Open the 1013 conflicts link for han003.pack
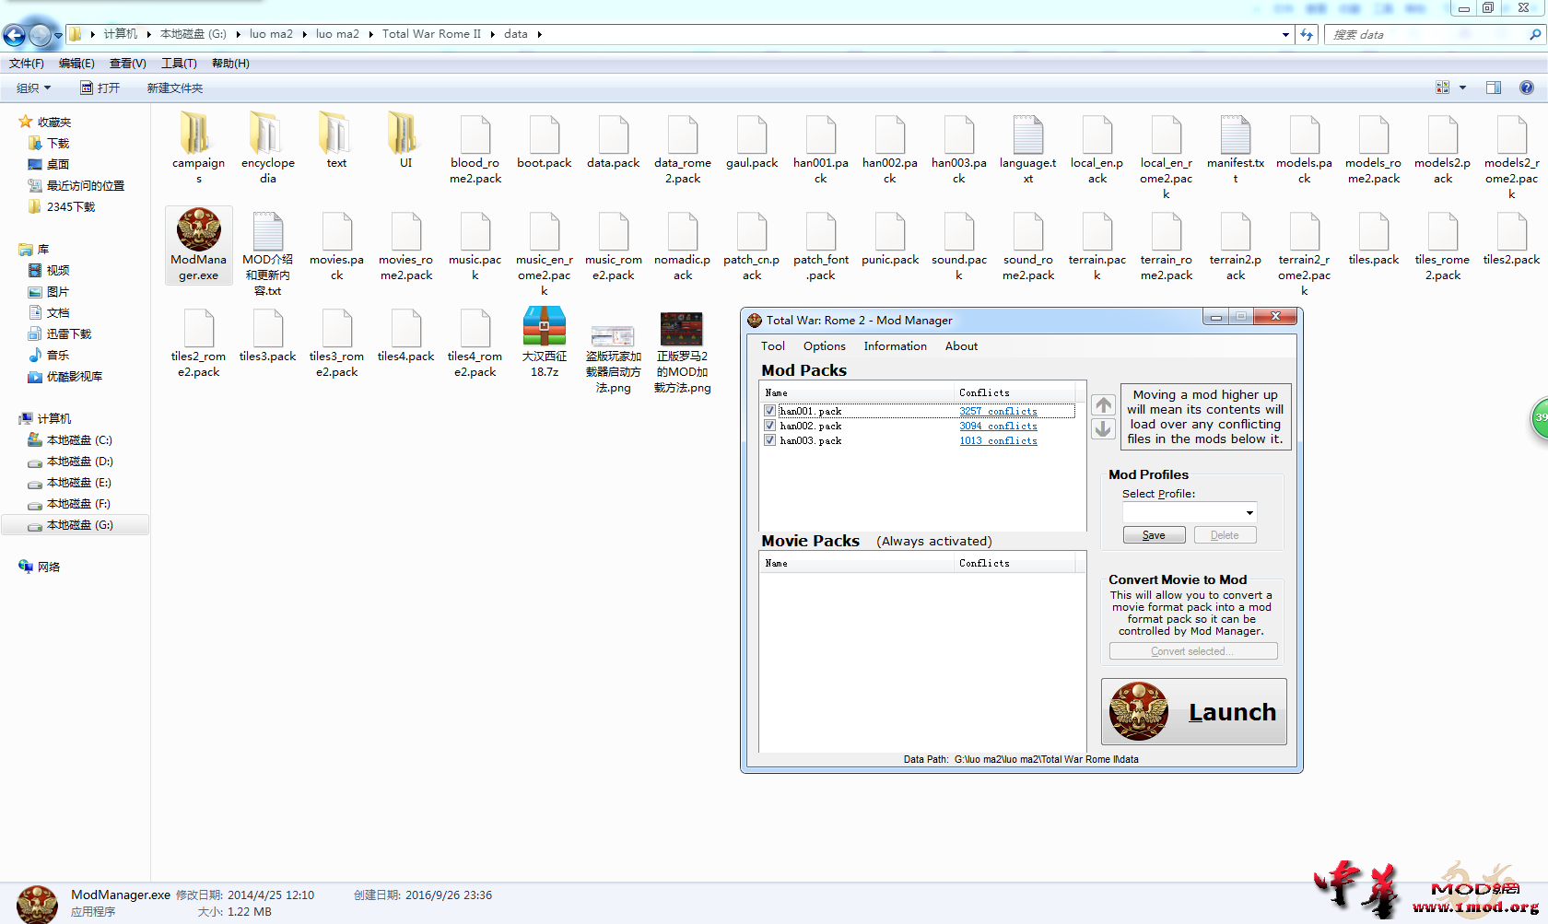This screenshot has width=1548, height=924. point(998,440)
